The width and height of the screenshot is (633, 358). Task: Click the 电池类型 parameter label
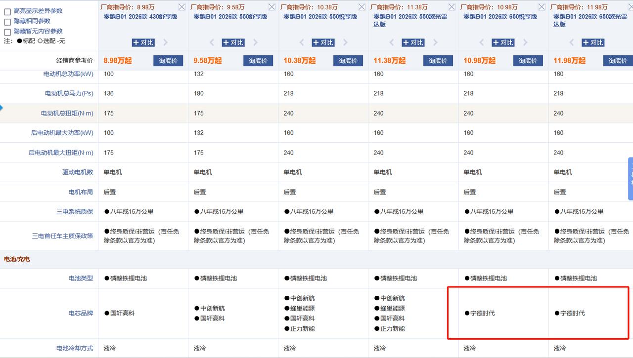click(x=81, y=278)
